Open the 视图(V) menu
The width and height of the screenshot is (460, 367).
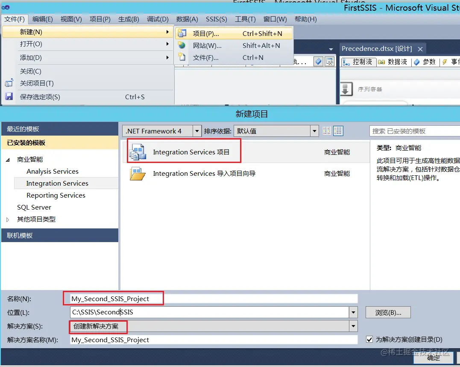coord(71,19)
